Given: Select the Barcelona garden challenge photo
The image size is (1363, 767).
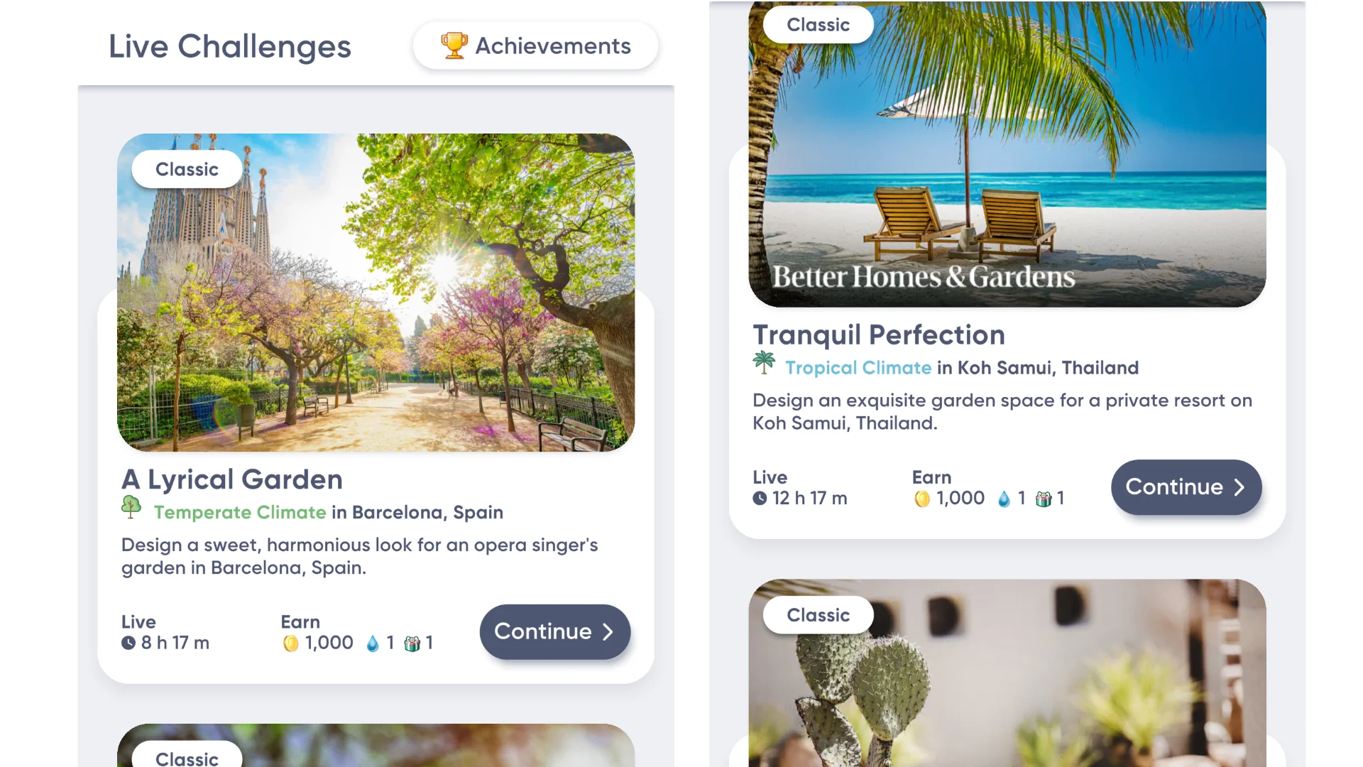Looking at the screenshot, I should click(376, 293).
